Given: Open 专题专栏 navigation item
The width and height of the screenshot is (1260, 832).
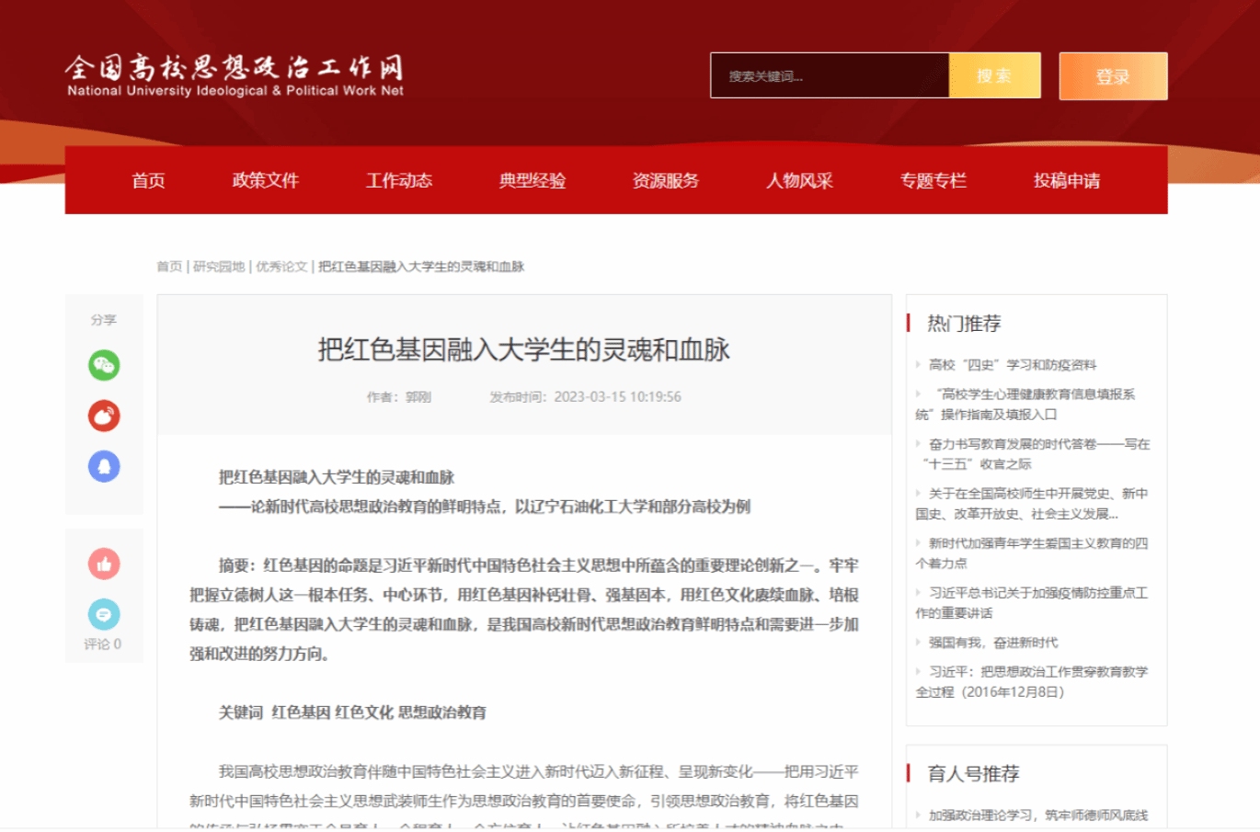Looking at the screenshot, I should 933,180.
